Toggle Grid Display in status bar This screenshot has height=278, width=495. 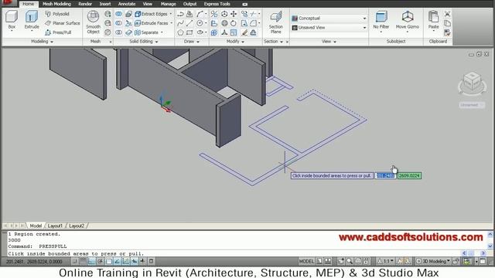(83, 261)
